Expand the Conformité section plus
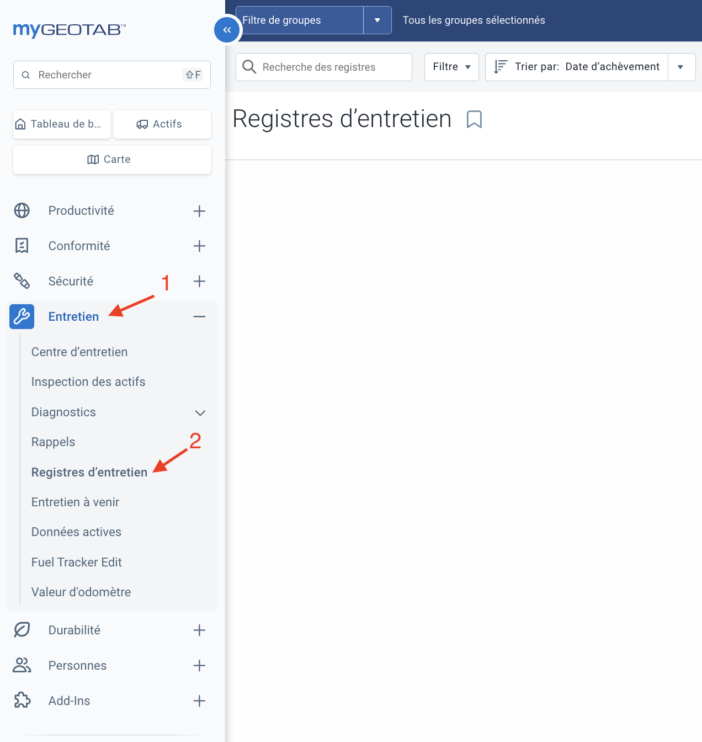702x742 pixels. pyautogui.click(x=199, y=246)
